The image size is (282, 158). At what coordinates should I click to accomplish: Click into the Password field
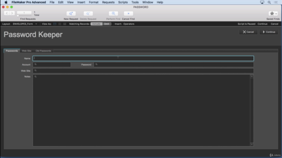(x=174, y=65)
